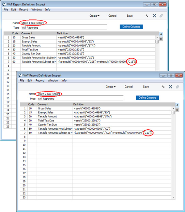Expand row 6 comment arrow in Store 2 grid

(72, 129)
